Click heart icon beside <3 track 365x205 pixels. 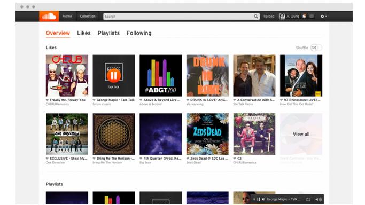click(x=235, y=159)
